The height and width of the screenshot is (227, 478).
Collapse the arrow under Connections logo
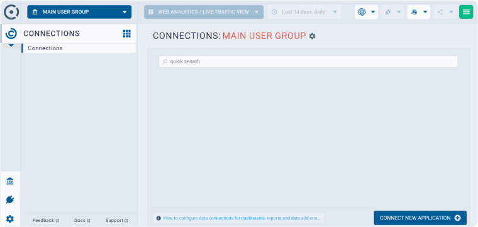(x=11, y=46)
